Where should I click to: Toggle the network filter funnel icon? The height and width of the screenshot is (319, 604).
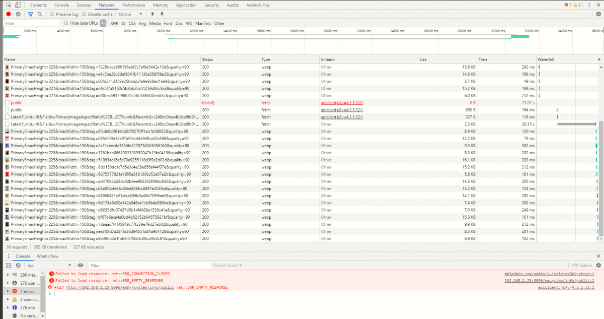tap(30, 14)
